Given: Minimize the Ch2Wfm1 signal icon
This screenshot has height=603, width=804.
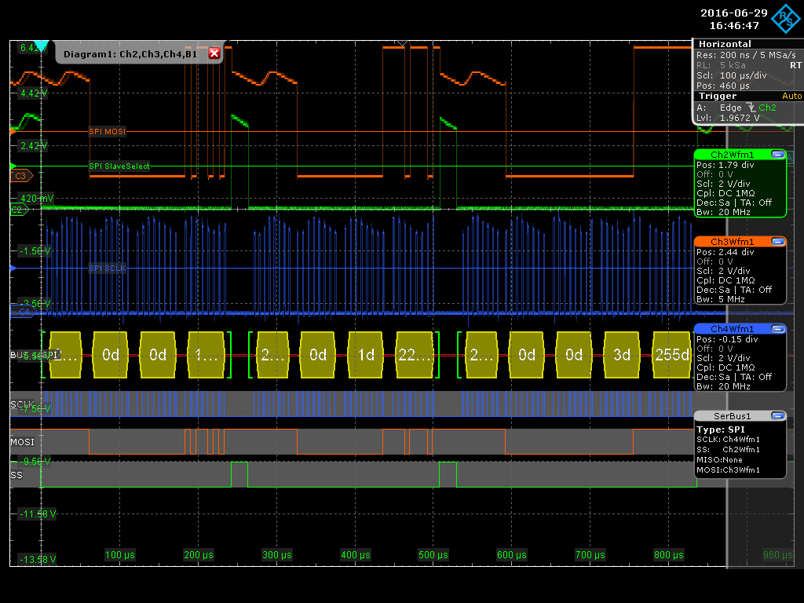Looking at the screenshot, I should [778, 155].
